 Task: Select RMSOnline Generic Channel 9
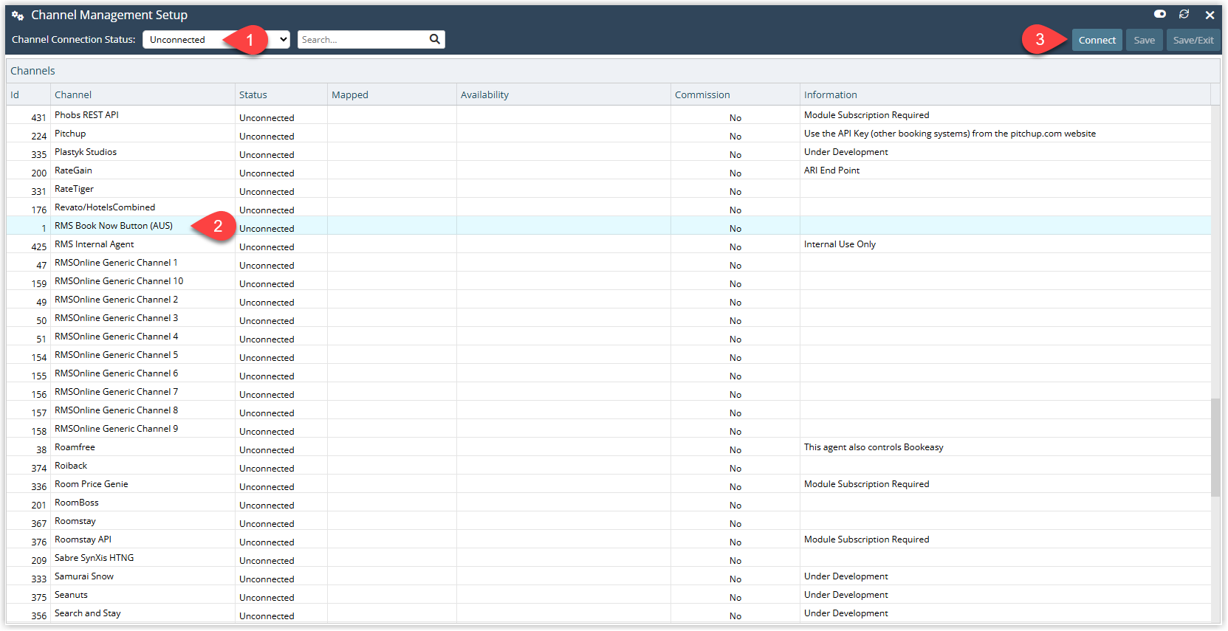(116, 429)
